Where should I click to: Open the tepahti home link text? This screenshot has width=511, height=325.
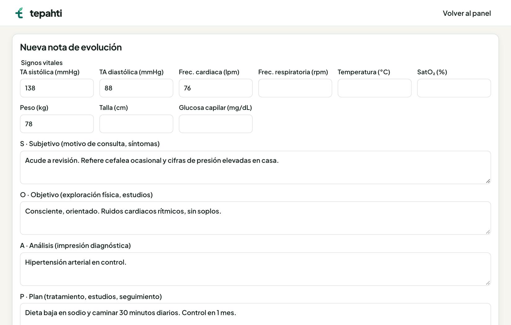[46, 13]
